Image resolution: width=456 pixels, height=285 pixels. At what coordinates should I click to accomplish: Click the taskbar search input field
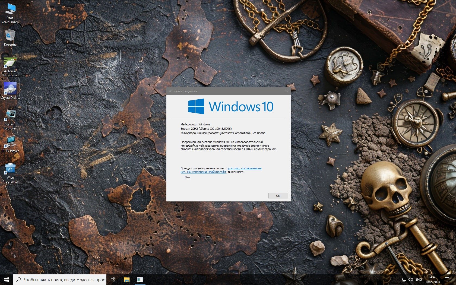click(64, 280)
